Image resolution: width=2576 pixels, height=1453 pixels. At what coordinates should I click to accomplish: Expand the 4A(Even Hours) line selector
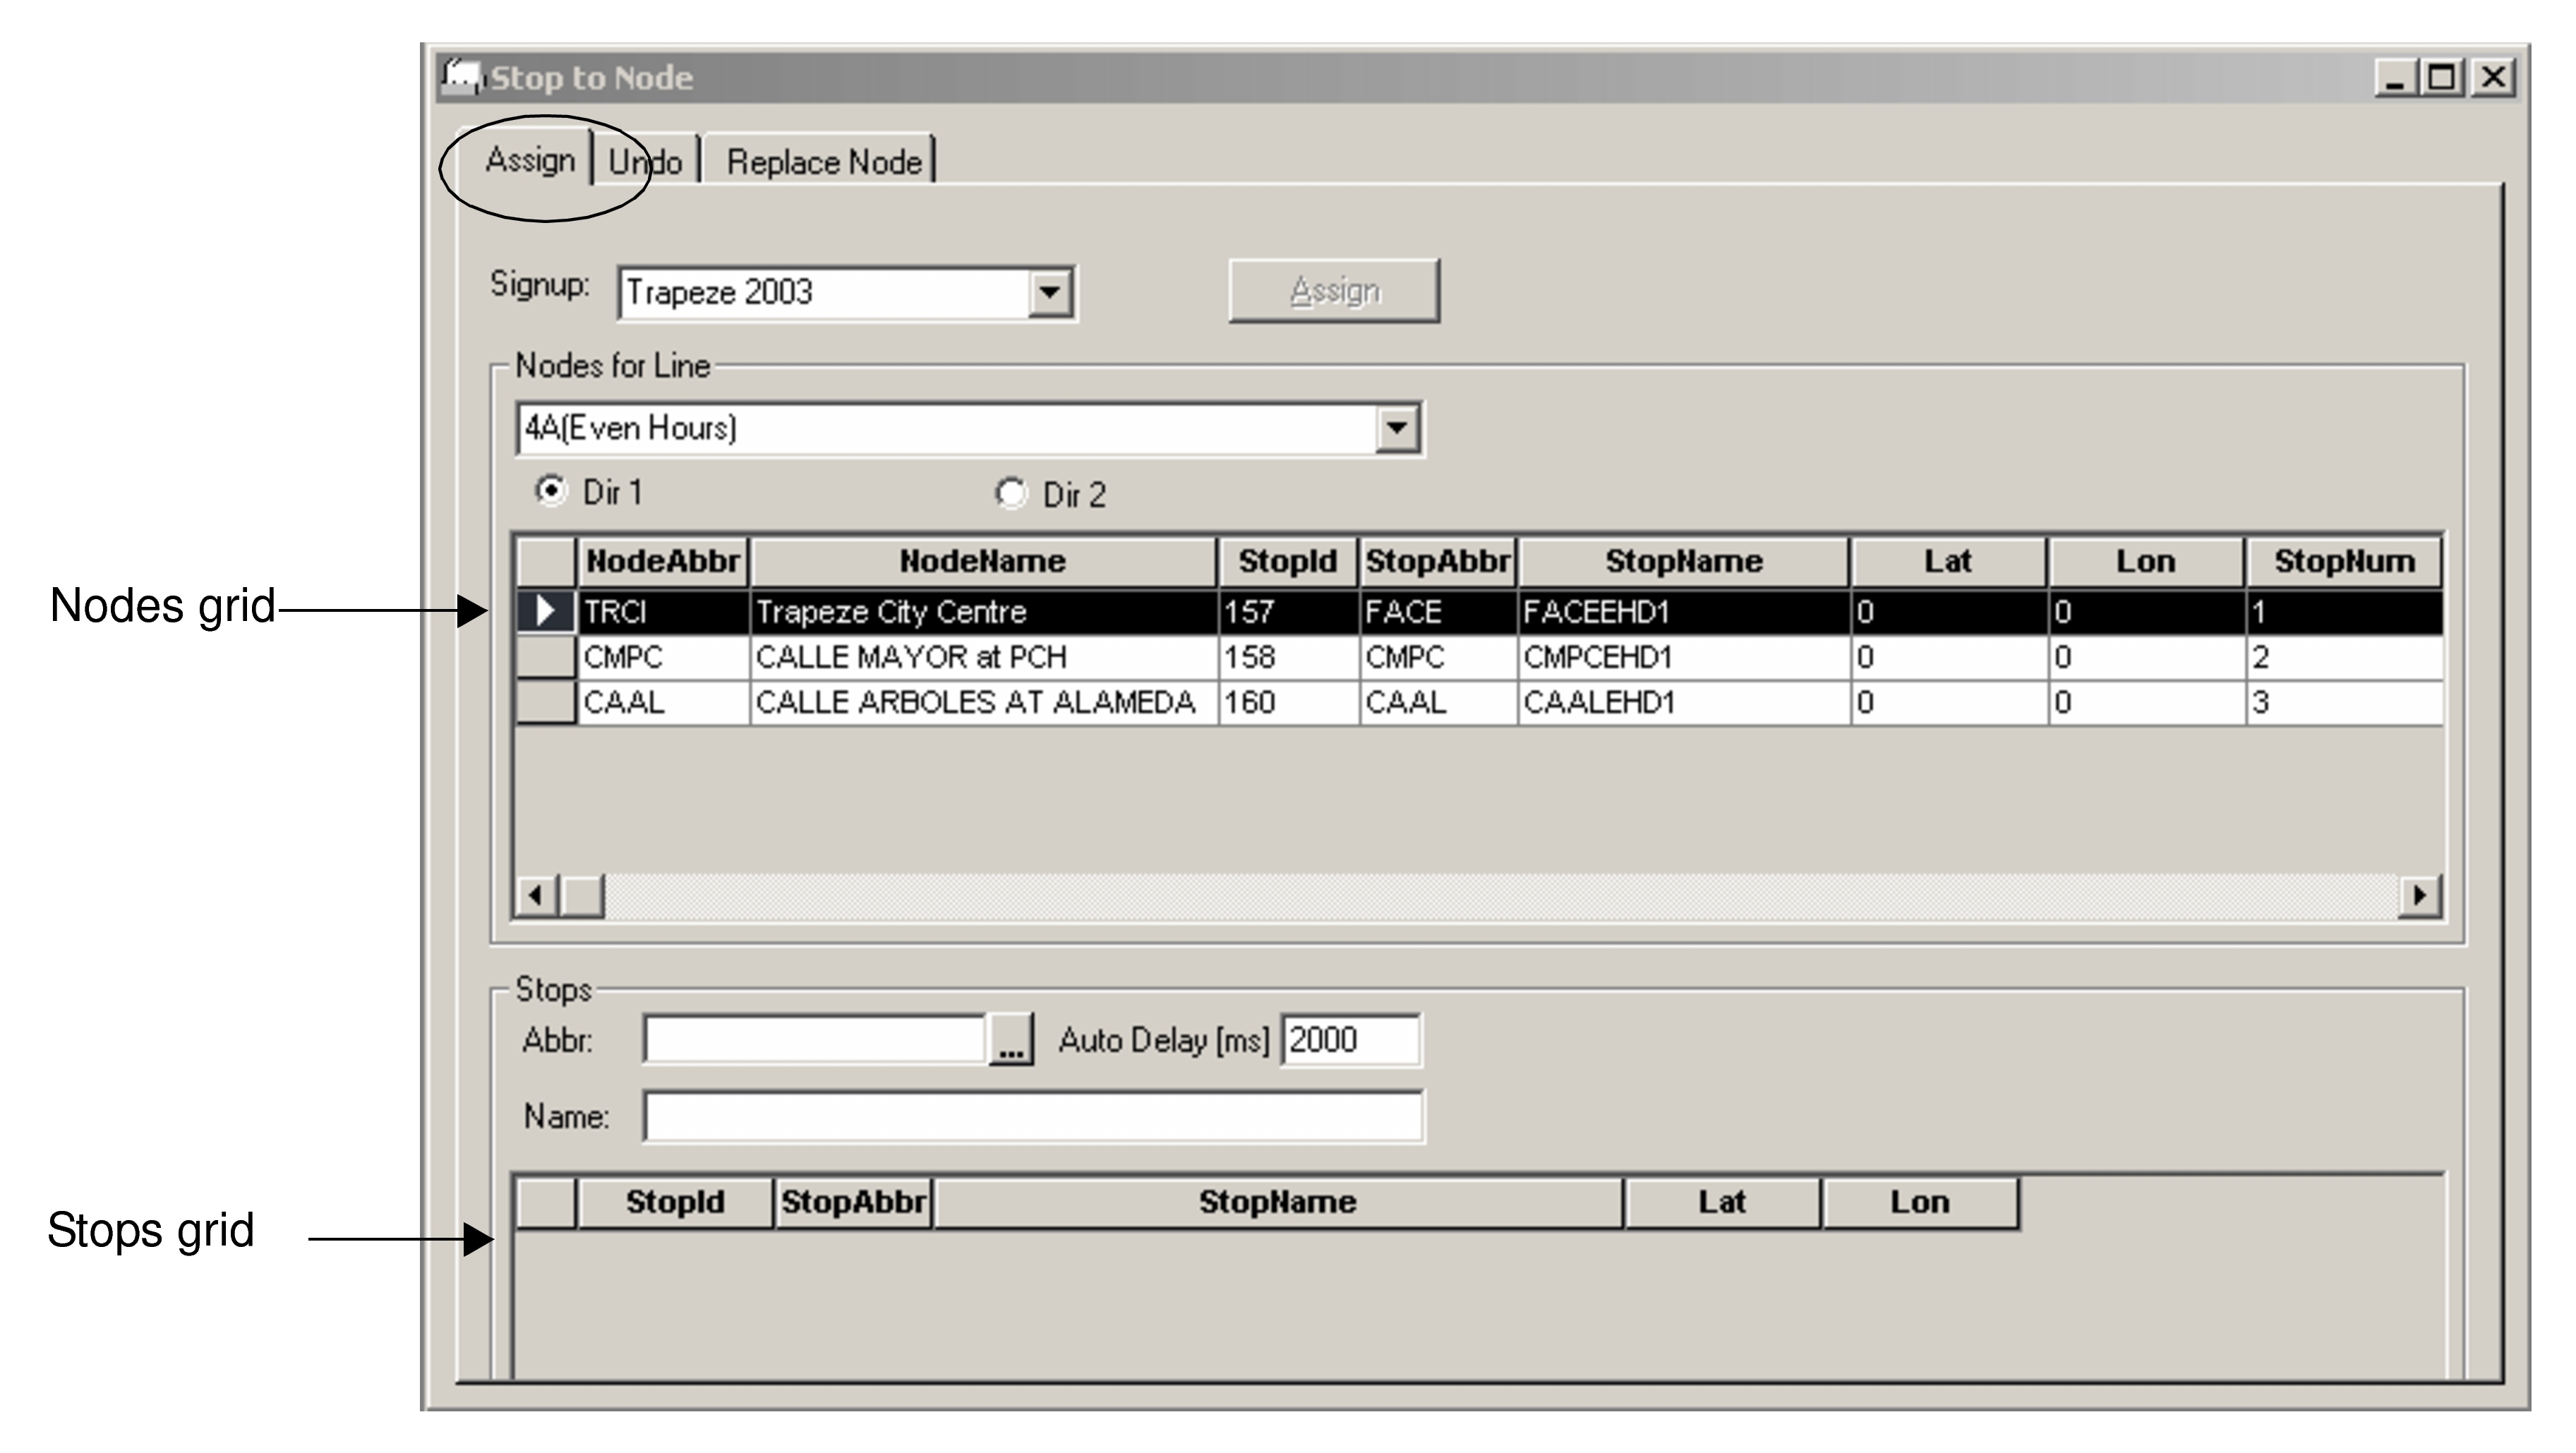tap(1398, 428)
